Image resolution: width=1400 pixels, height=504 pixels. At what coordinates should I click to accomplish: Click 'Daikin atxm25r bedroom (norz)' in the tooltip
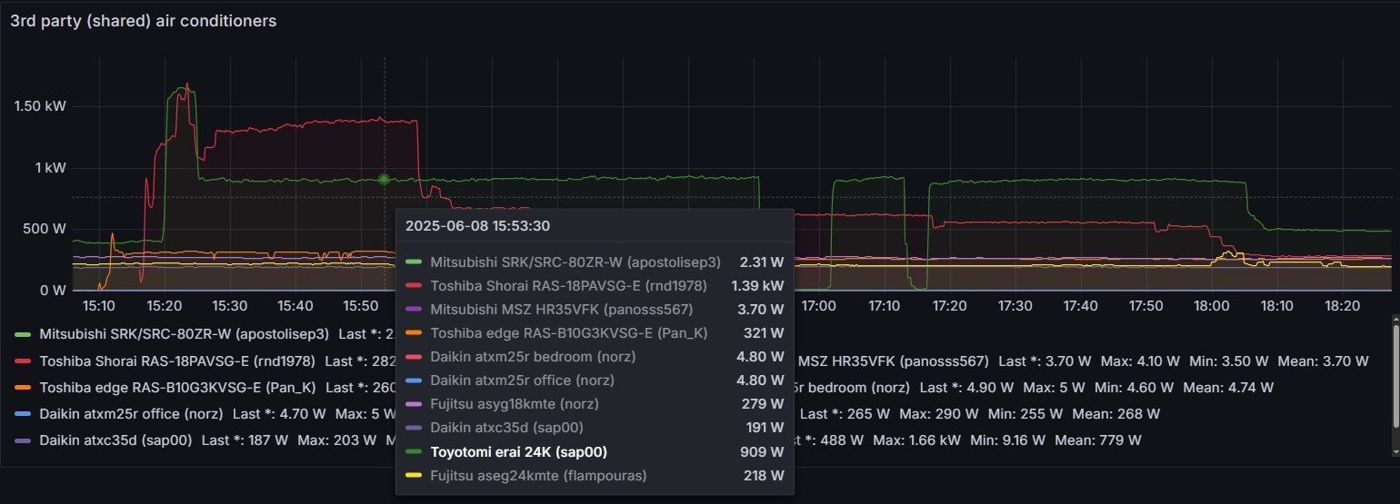coord(533,356)
